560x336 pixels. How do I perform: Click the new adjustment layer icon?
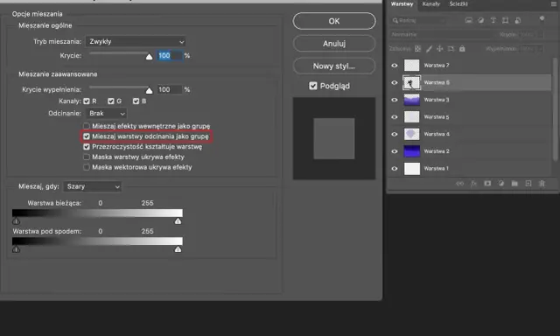point(501,184)
